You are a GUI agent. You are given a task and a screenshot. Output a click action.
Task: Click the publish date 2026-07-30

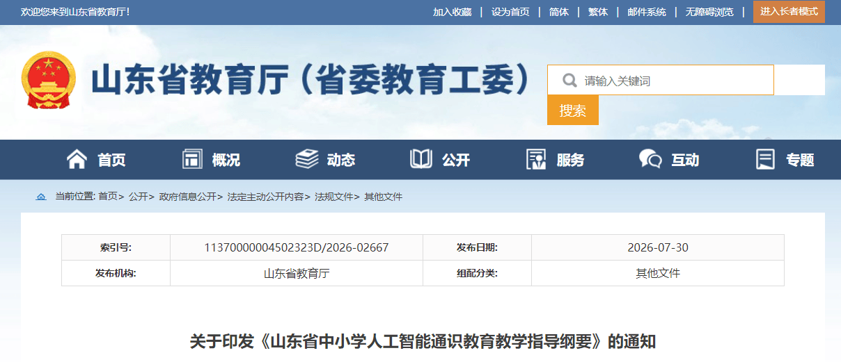(x=658, y=247)
